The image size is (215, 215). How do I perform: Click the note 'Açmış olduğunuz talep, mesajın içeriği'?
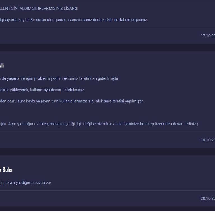tap(99, 124)
